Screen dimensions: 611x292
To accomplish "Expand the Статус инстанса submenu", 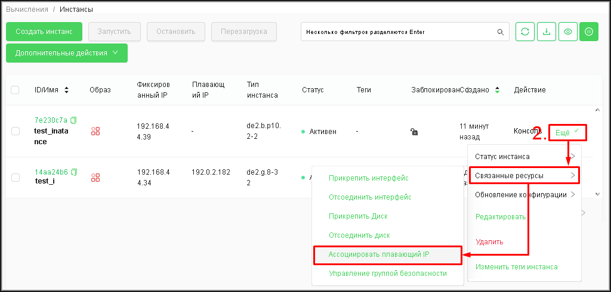I will click(523, 156).
